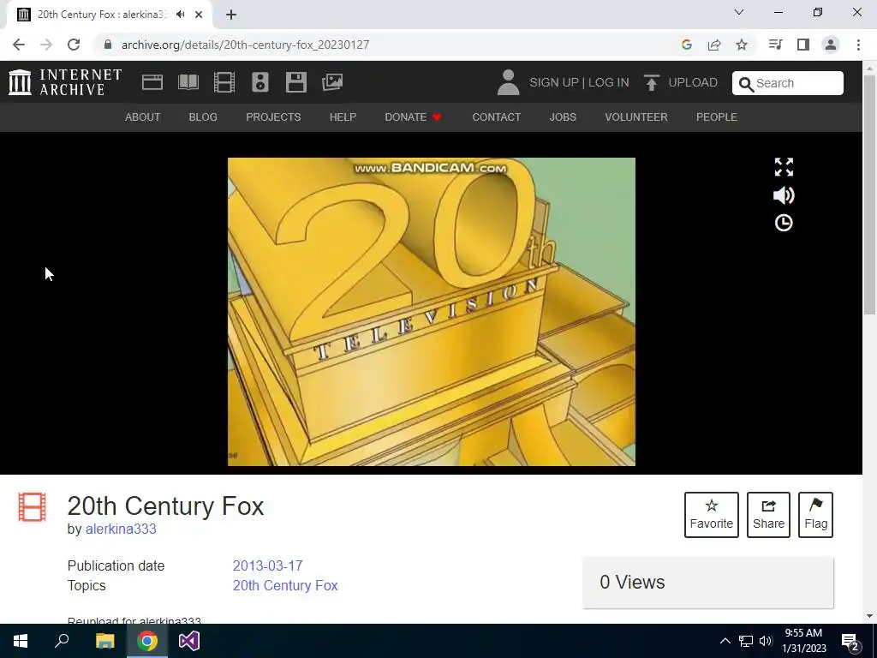Click the ABOUT menu item
Screen dimensions: 877x658
coord(143,117)
